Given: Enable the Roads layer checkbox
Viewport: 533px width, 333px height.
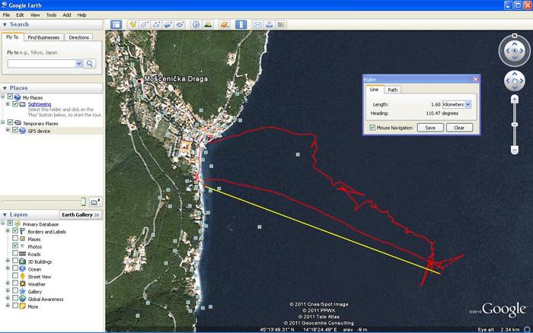Looking at the screenshot, I should pos(15,254).
